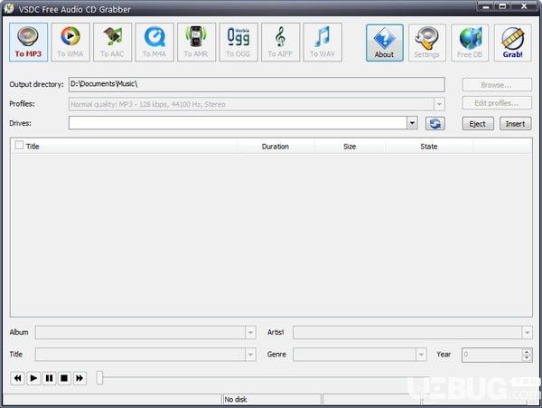The height and width of the screenshot is (408, 542).
Task: Start ripping with the Grab! button
Action: [512, 43]
